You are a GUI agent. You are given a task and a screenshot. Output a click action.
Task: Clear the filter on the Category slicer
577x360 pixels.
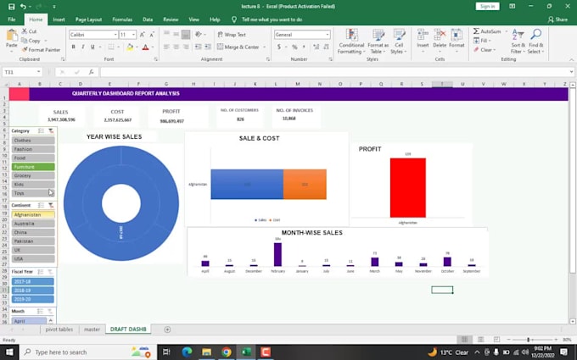click(x=51, y=131)
